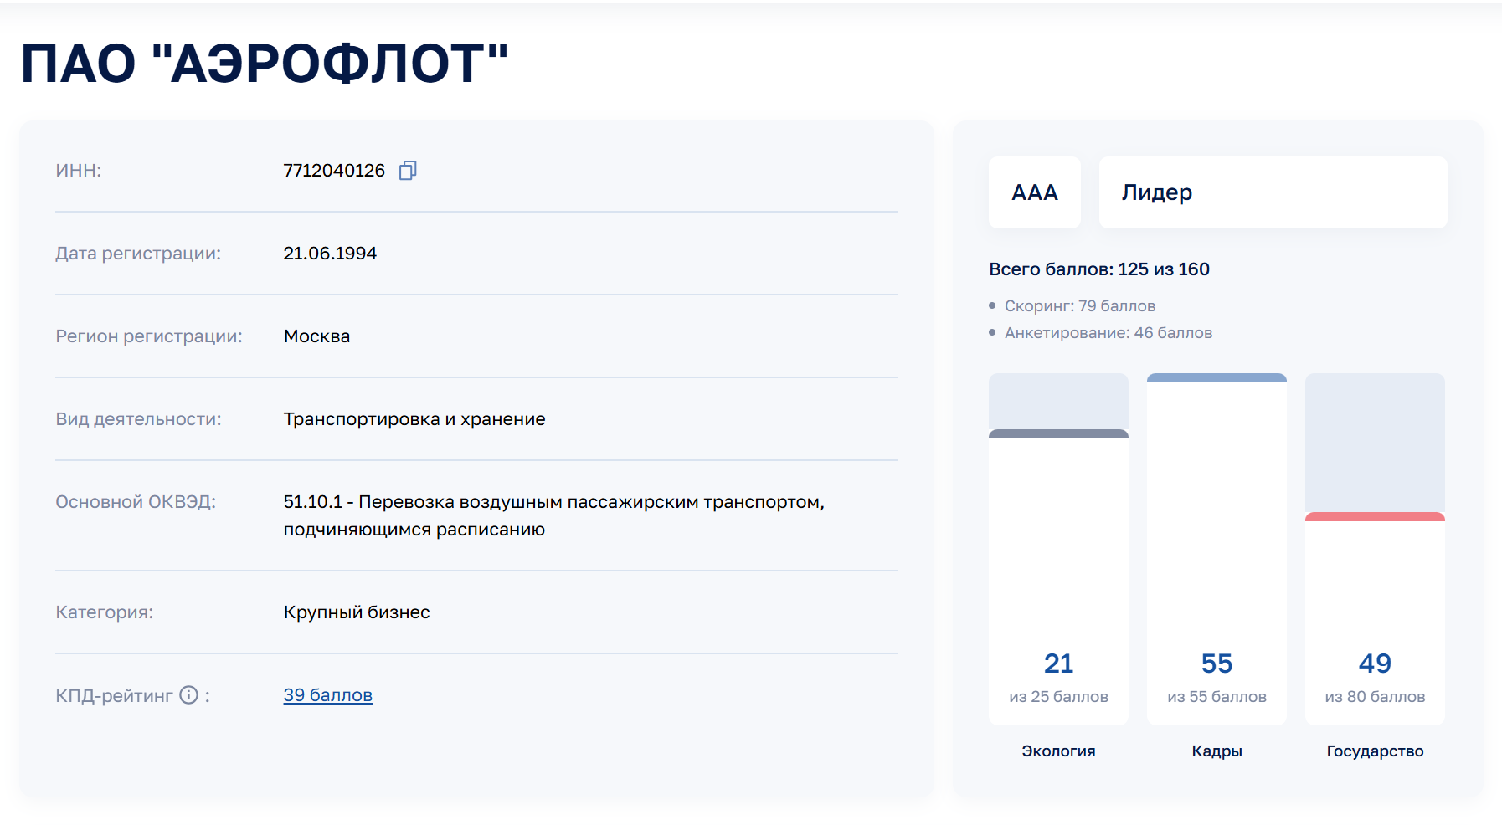Click the Лидер status badge
1502x825 pixels.
point(1272,192)
